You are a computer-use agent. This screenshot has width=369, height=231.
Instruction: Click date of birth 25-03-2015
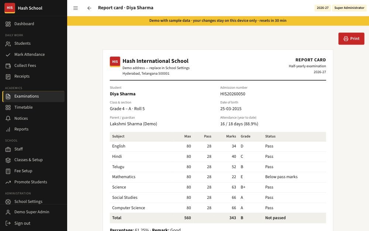231,109
